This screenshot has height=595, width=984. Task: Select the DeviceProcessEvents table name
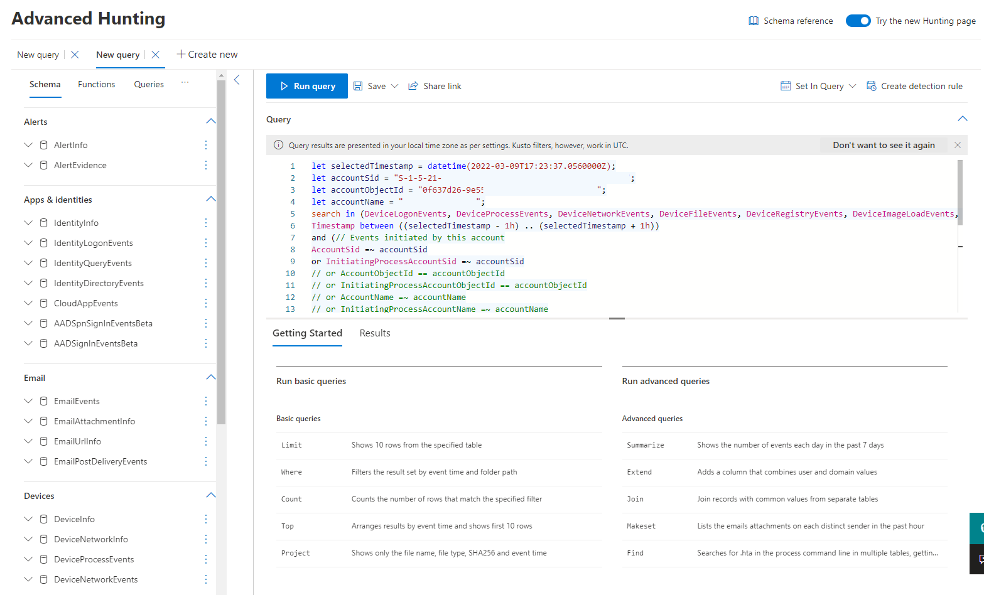coord(94,559)
